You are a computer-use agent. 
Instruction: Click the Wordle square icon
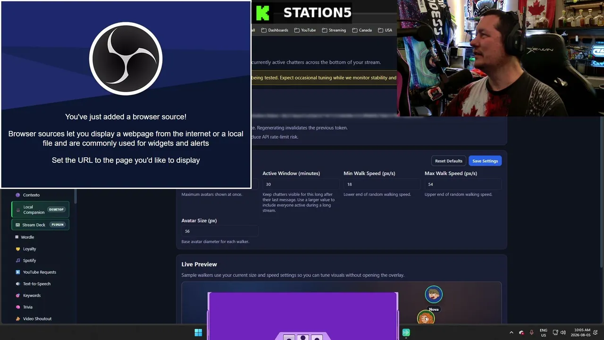(x=17, y=237)
